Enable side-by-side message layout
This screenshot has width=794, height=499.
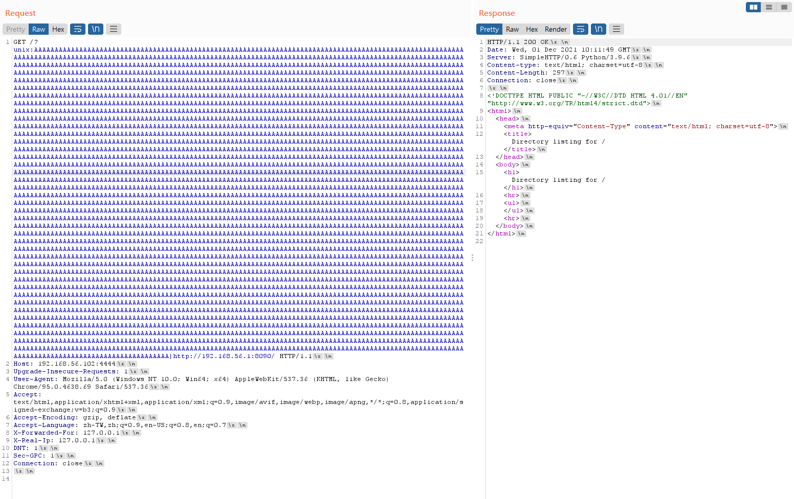[x=753, y=7]
